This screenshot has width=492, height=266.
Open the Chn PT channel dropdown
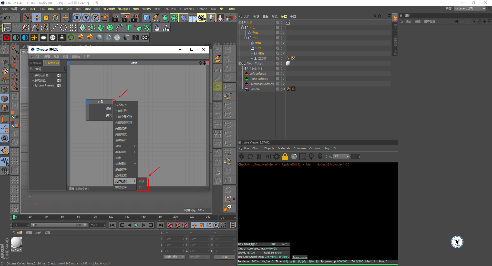(x=342, y=157)
